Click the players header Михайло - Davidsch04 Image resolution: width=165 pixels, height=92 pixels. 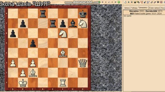coord(146,11)
